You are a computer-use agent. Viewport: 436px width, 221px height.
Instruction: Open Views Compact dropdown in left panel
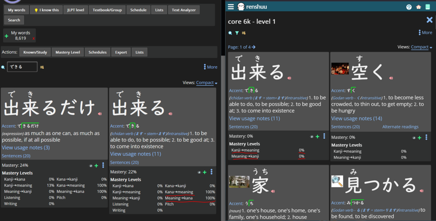pos(207,83)
